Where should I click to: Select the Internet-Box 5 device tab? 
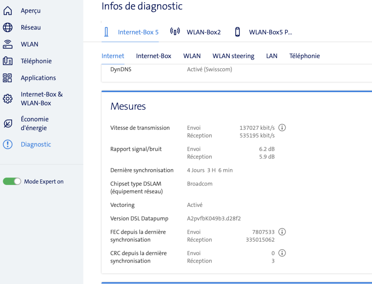(131, 32)
